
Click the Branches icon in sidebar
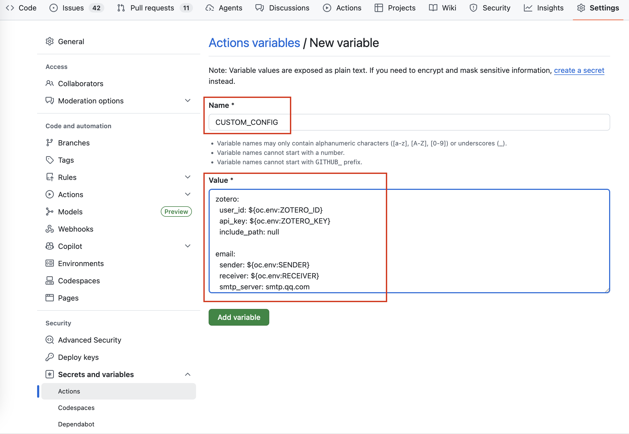pos(49,143)
